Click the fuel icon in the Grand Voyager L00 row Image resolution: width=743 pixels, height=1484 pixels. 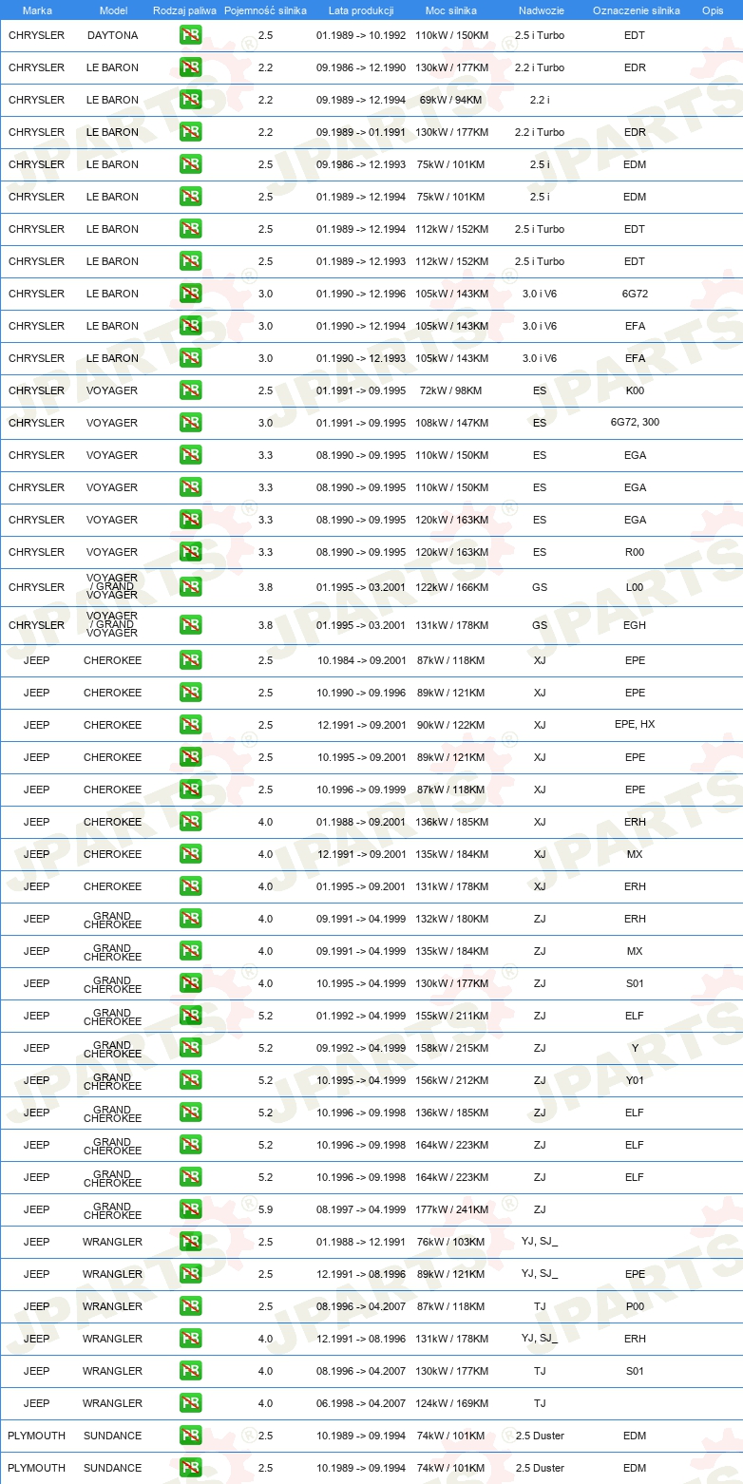coord(190,588)
